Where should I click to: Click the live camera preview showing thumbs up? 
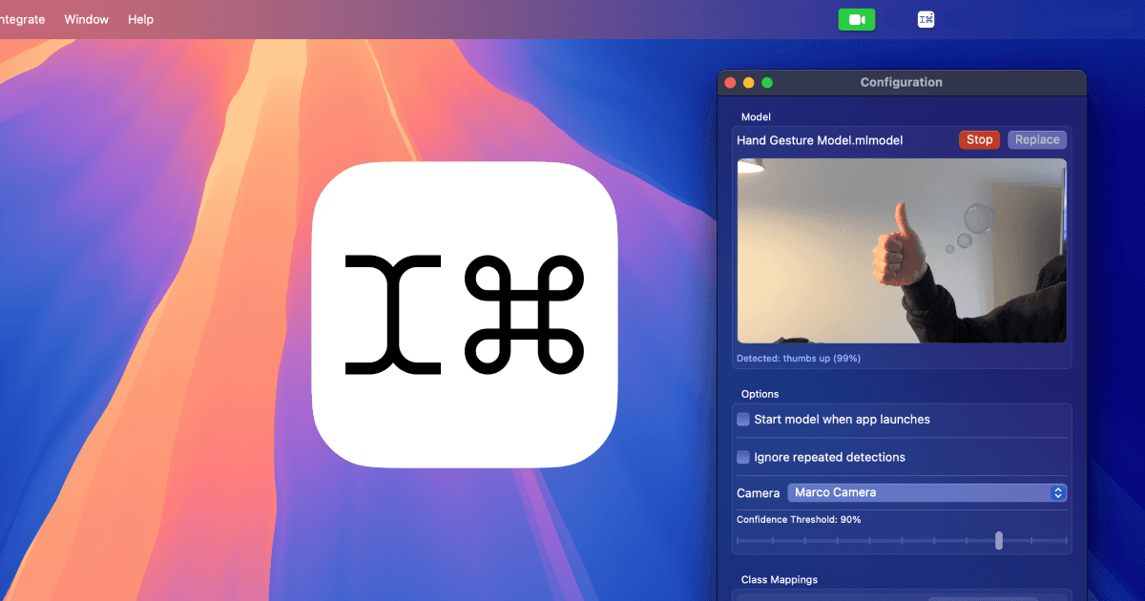[x=901, y=250]
